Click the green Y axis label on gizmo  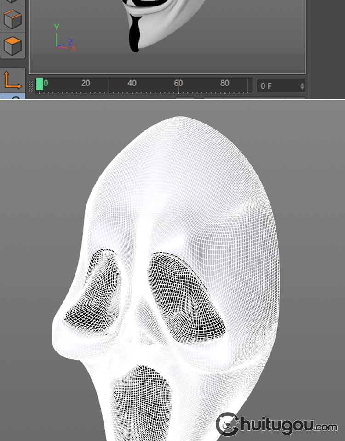point(56,27)
